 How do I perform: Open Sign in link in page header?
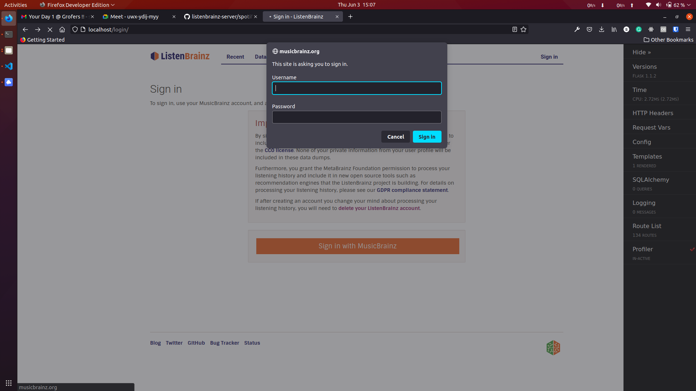click(x=549, y=57)
